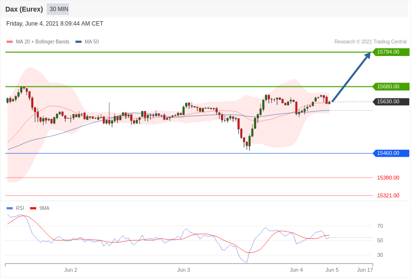Image resolution: width=411 pixels, height=278 pixels.
Task: Click the Jun 5 date axis label
Action: tap(332, 270)
